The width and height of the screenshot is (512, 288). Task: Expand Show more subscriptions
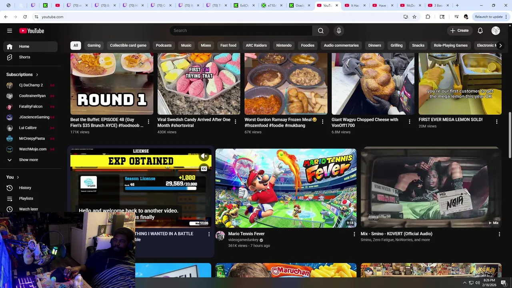pos(30,160)
